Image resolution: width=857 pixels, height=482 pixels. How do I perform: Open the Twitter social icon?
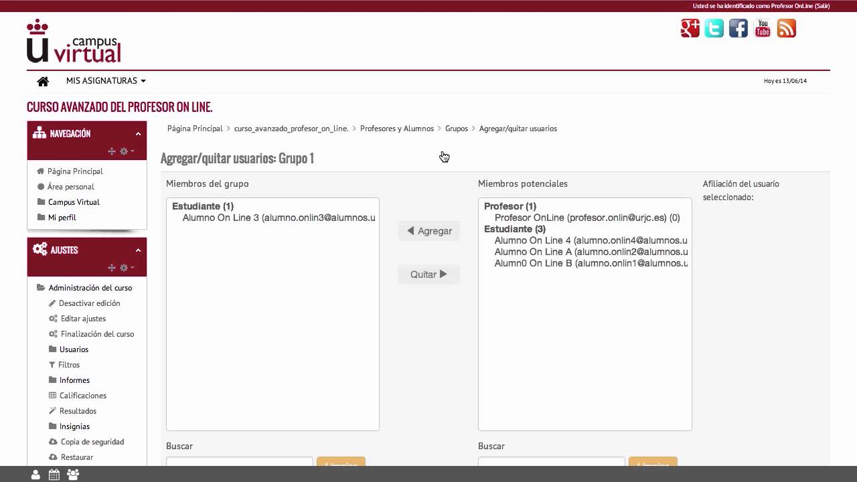[714, 28]
